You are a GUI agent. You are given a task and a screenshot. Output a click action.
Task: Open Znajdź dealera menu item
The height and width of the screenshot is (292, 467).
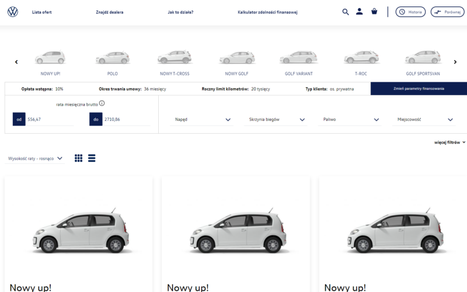point(110,12)
